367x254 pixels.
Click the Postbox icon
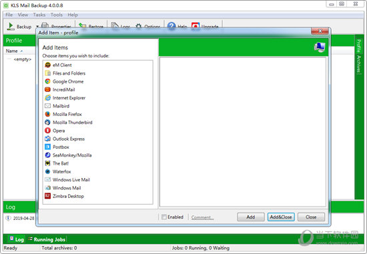tap(48, 147)
